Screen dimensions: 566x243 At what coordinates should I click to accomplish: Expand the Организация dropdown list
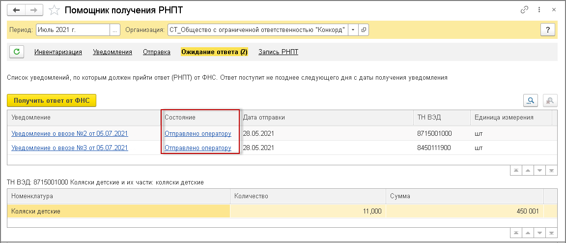[x=354, y=30]
